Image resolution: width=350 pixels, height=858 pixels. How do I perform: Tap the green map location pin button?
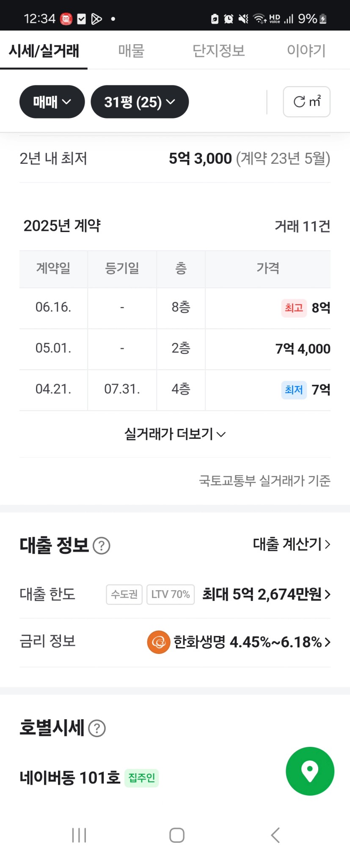point(310,771)
